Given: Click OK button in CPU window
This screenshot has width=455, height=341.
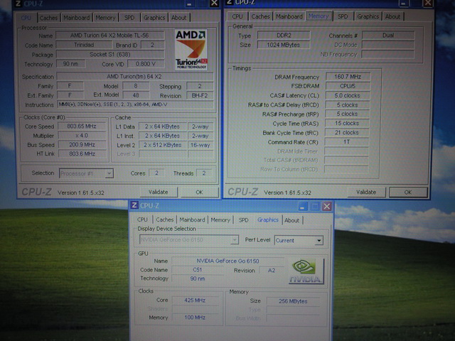Looking at the screenshot, I should 199,192.
